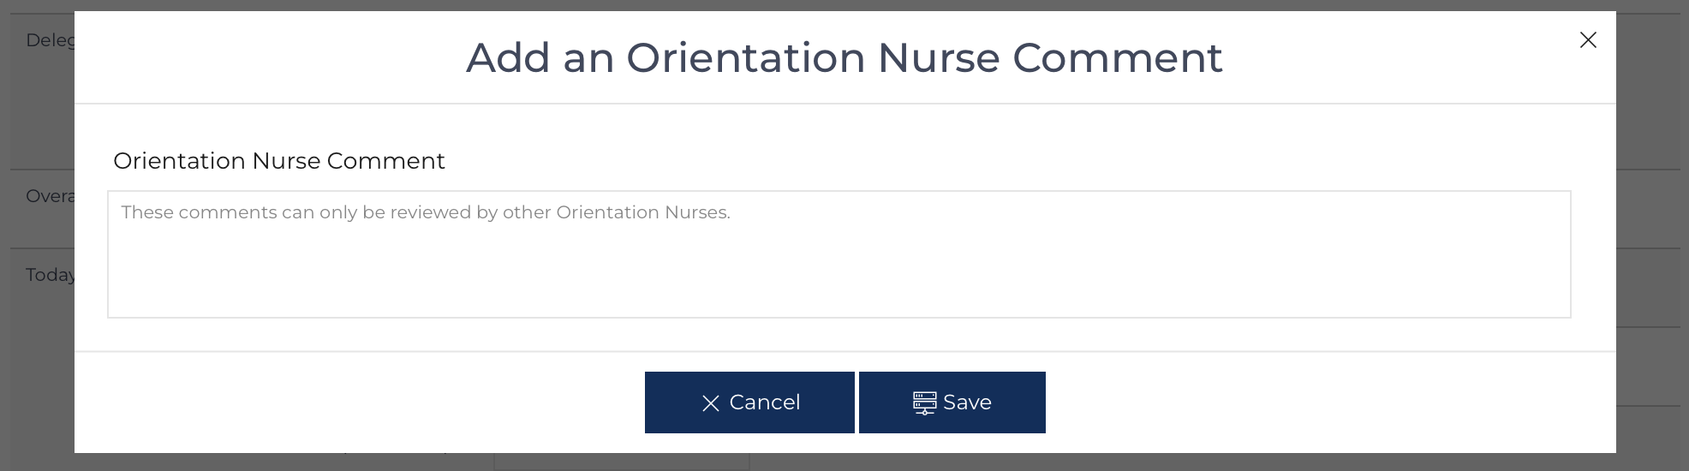Close the dialog using the X icon
The image size is (1689, 471).
coord(1588,40)
